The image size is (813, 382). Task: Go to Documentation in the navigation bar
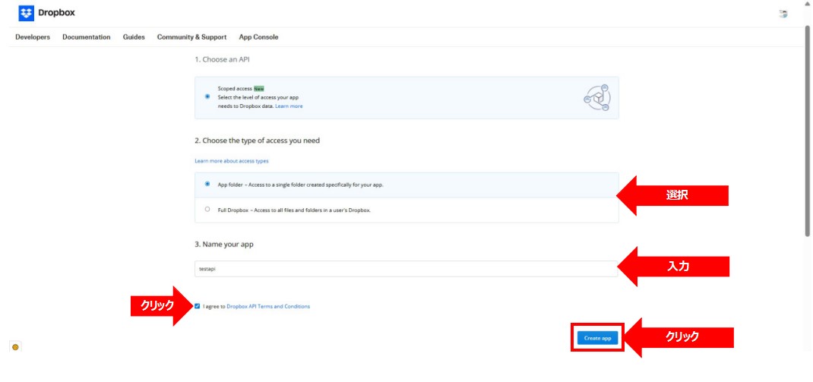click(x=86, y=37)
